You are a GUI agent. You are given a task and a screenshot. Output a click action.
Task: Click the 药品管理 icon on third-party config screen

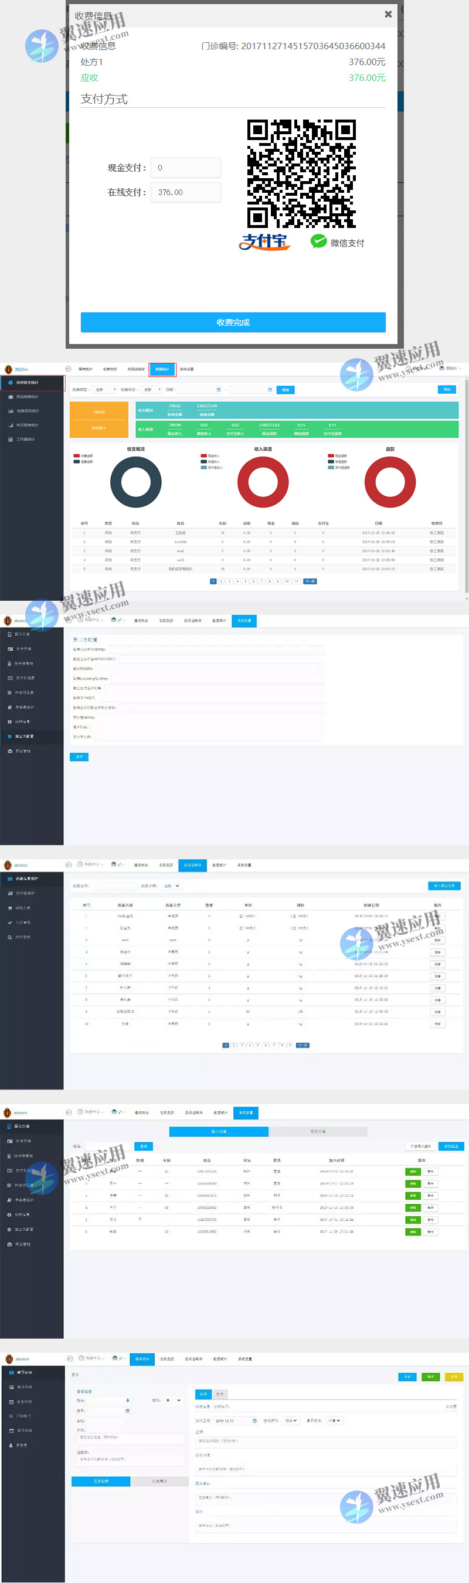point(10,751)
